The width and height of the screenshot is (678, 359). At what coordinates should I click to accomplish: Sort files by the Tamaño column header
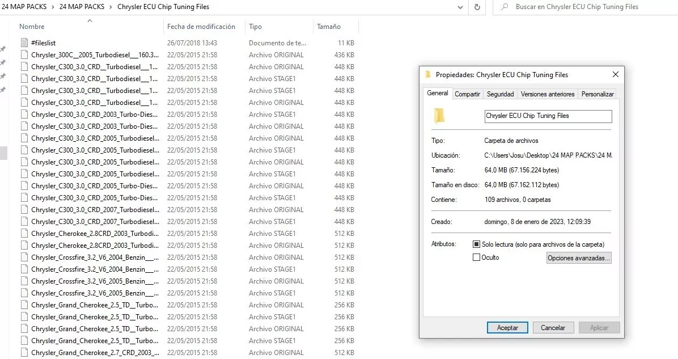(x=329, y=27)
